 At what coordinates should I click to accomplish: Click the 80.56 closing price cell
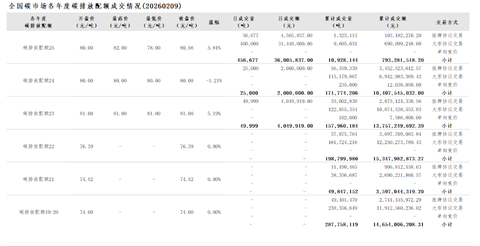[187, 48]
